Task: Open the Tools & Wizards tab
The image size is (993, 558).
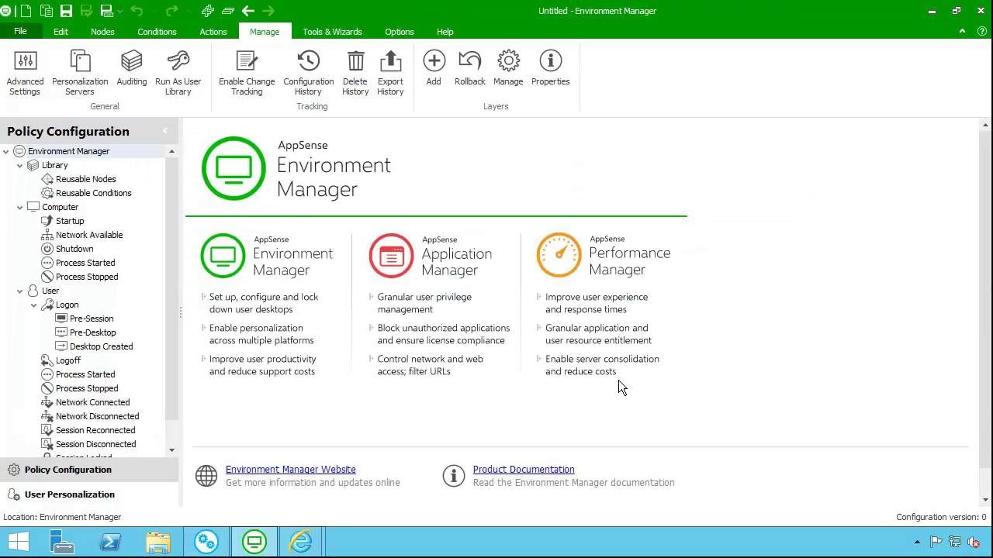Action: pyautogui.click(x=332, y=32)
